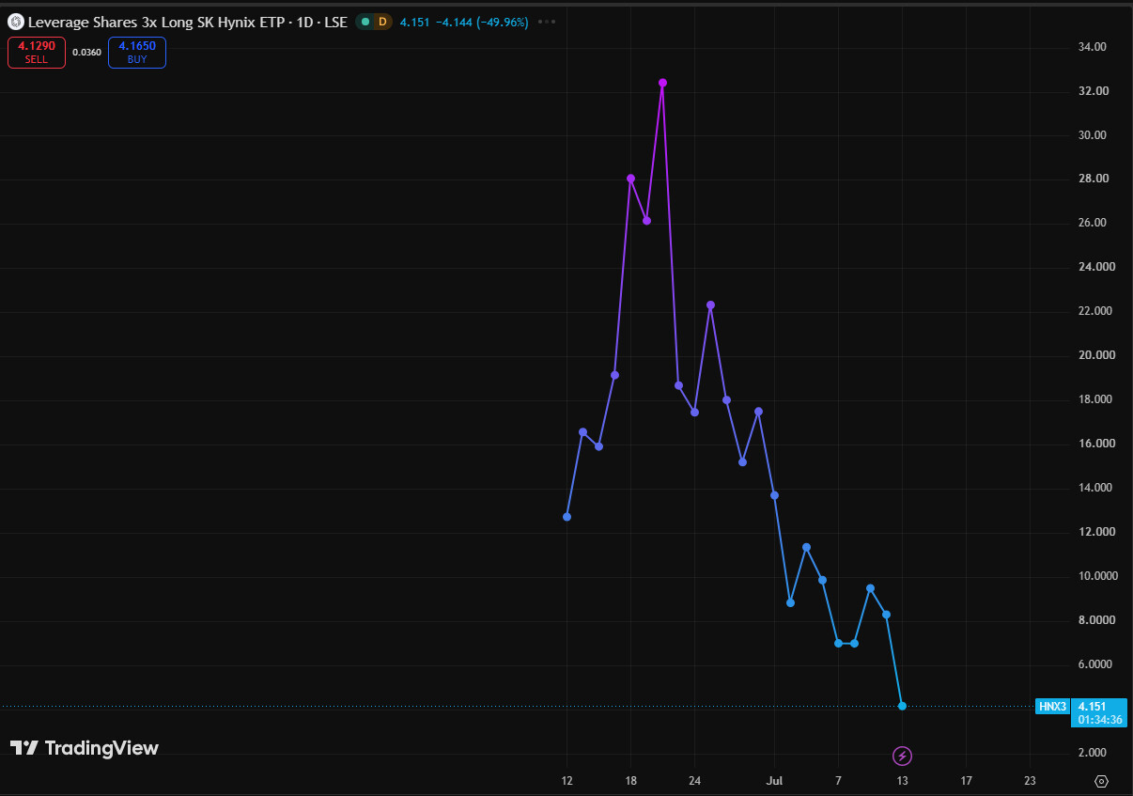This screenshot has width=1133, height=796.
Task: Click the blue 4.1650 BUY button
Action: point(137,53)
